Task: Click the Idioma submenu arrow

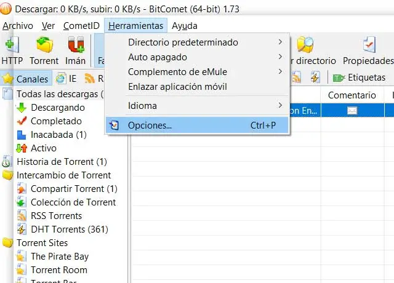Action: [280, 105]
